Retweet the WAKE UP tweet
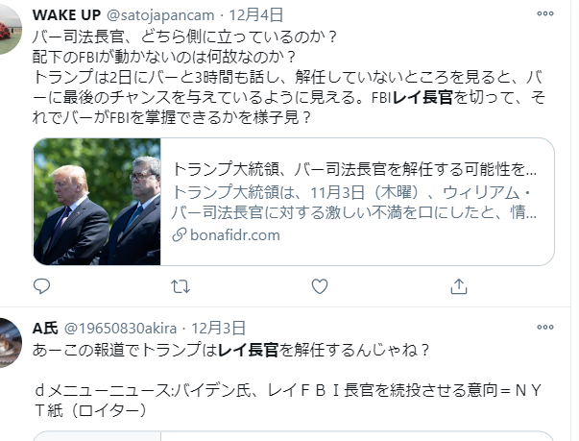The height and width of the screenshot is (441, 579). (181, 286)
